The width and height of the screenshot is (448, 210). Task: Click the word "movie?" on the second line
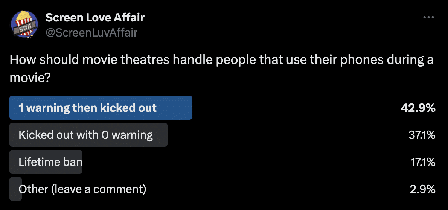point(30,78)
